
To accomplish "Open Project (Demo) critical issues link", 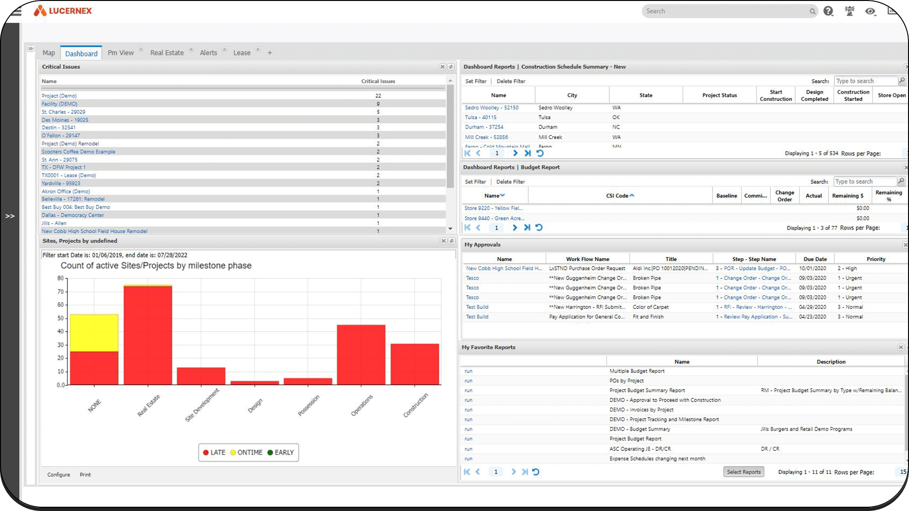I will pos(59,96).
